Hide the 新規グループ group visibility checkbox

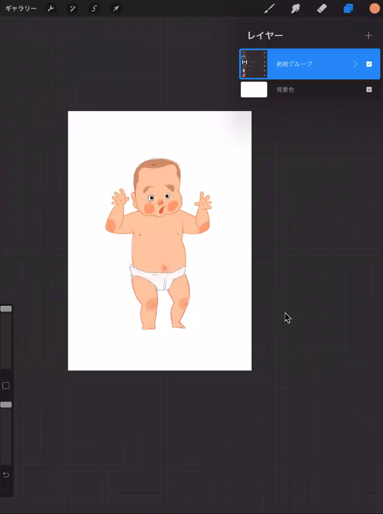(369, 64)
